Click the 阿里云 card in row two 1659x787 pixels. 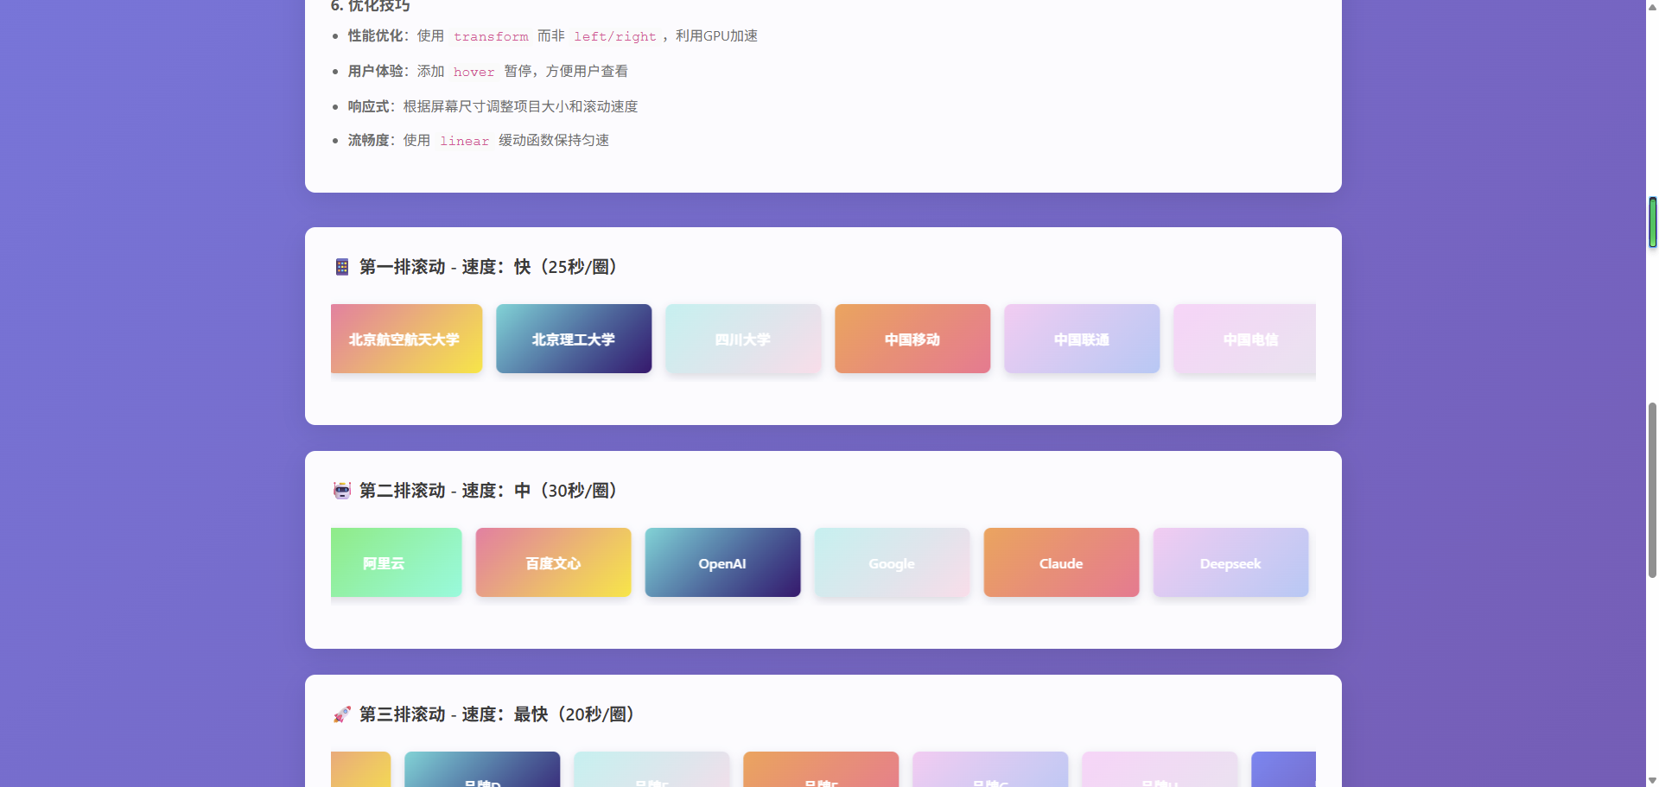tap(396, 562)
